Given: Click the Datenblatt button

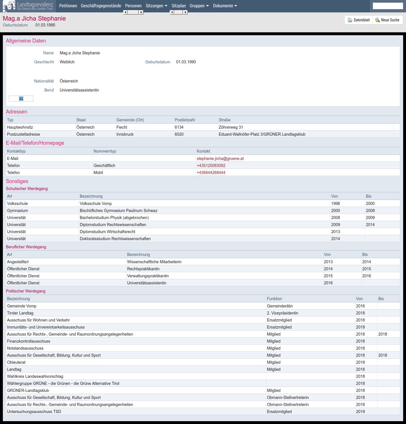Looking at the screenshot, I should tap(359, 20).
